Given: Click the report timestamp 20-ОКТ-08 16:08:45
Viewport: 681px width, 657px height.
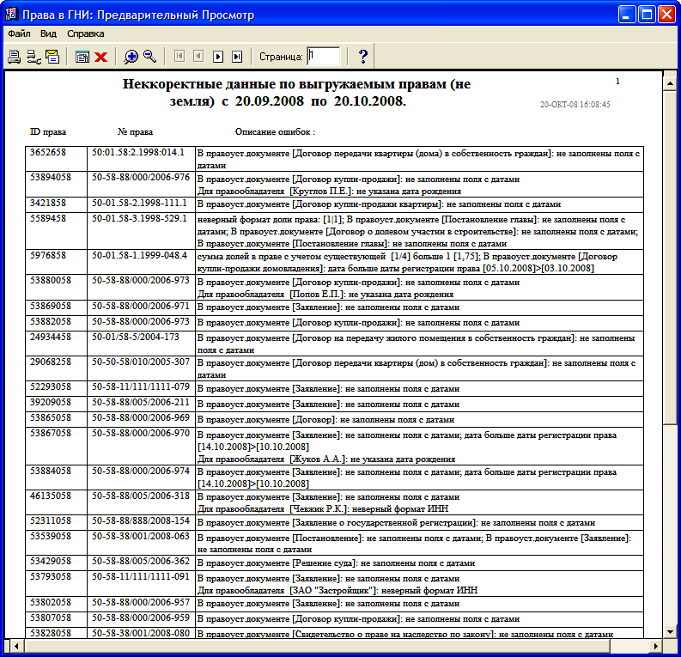Looking at the screenshot, I should tap(575, 104).
